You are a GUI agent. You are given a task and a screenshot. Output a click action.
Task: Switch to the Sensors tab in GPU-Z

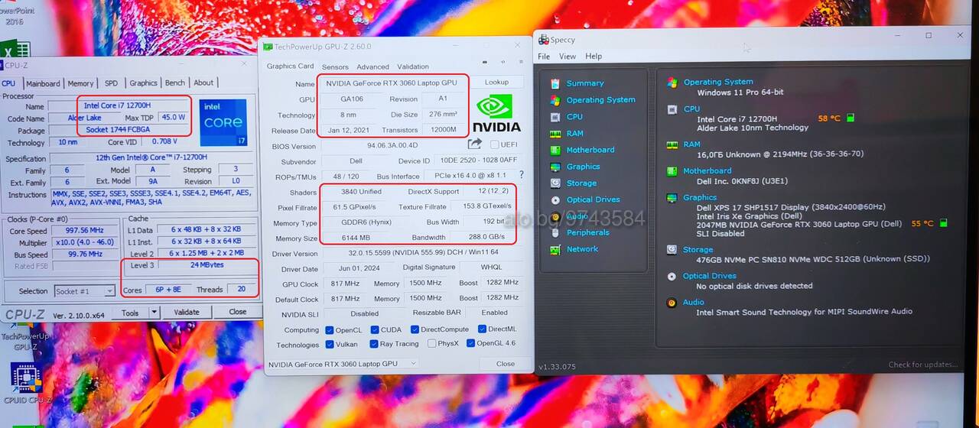(x=335, y=67)
